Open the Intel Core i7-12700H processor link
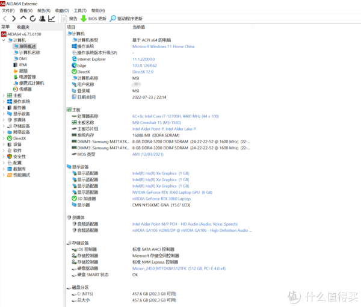 pos(176,116)
